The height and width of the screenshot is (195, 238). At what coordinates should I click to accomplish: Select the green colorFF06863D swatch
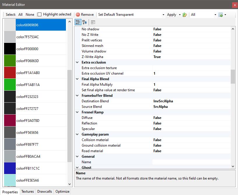coord(10,61)
